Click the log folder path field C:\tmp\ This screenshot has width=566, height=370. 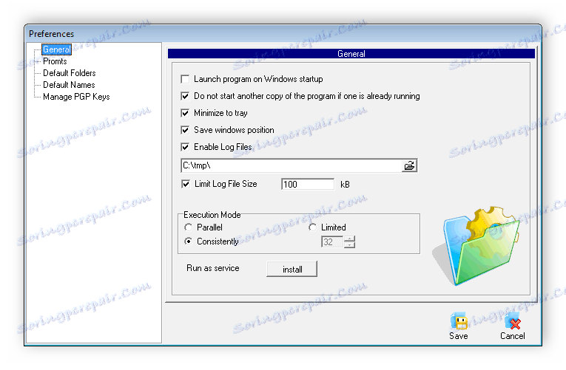coord(292,165)
